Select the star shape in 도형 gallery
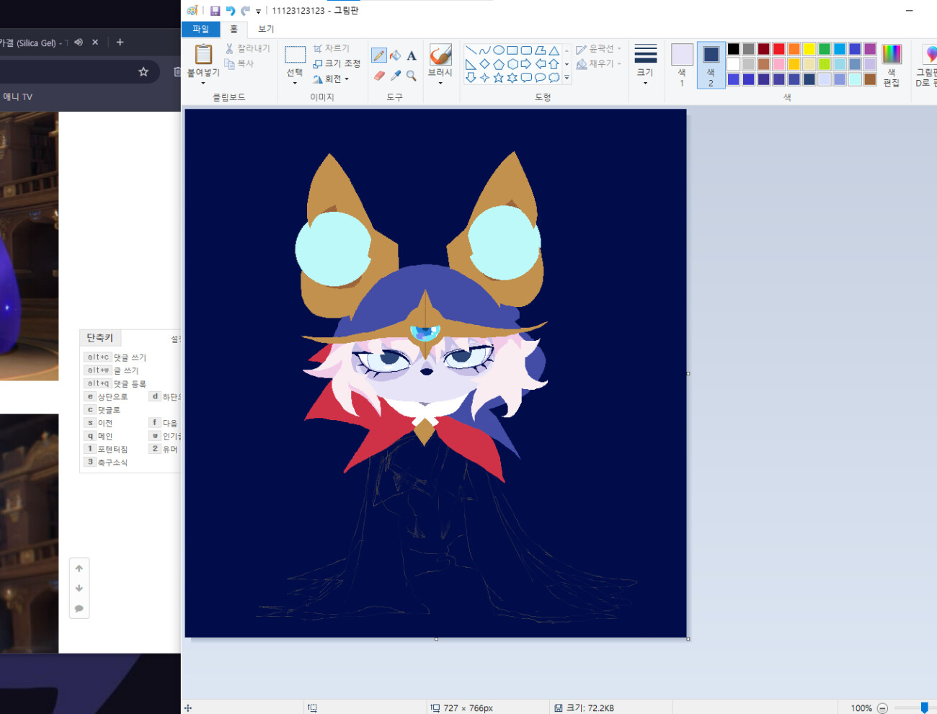The image size is (937, 714). pos(498,76)
